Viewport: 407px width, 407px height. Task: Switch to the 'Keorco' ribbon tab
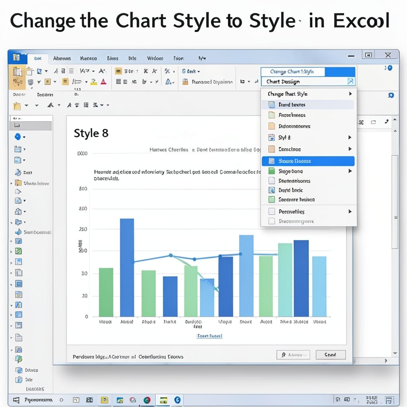click(x=88, y=58)
